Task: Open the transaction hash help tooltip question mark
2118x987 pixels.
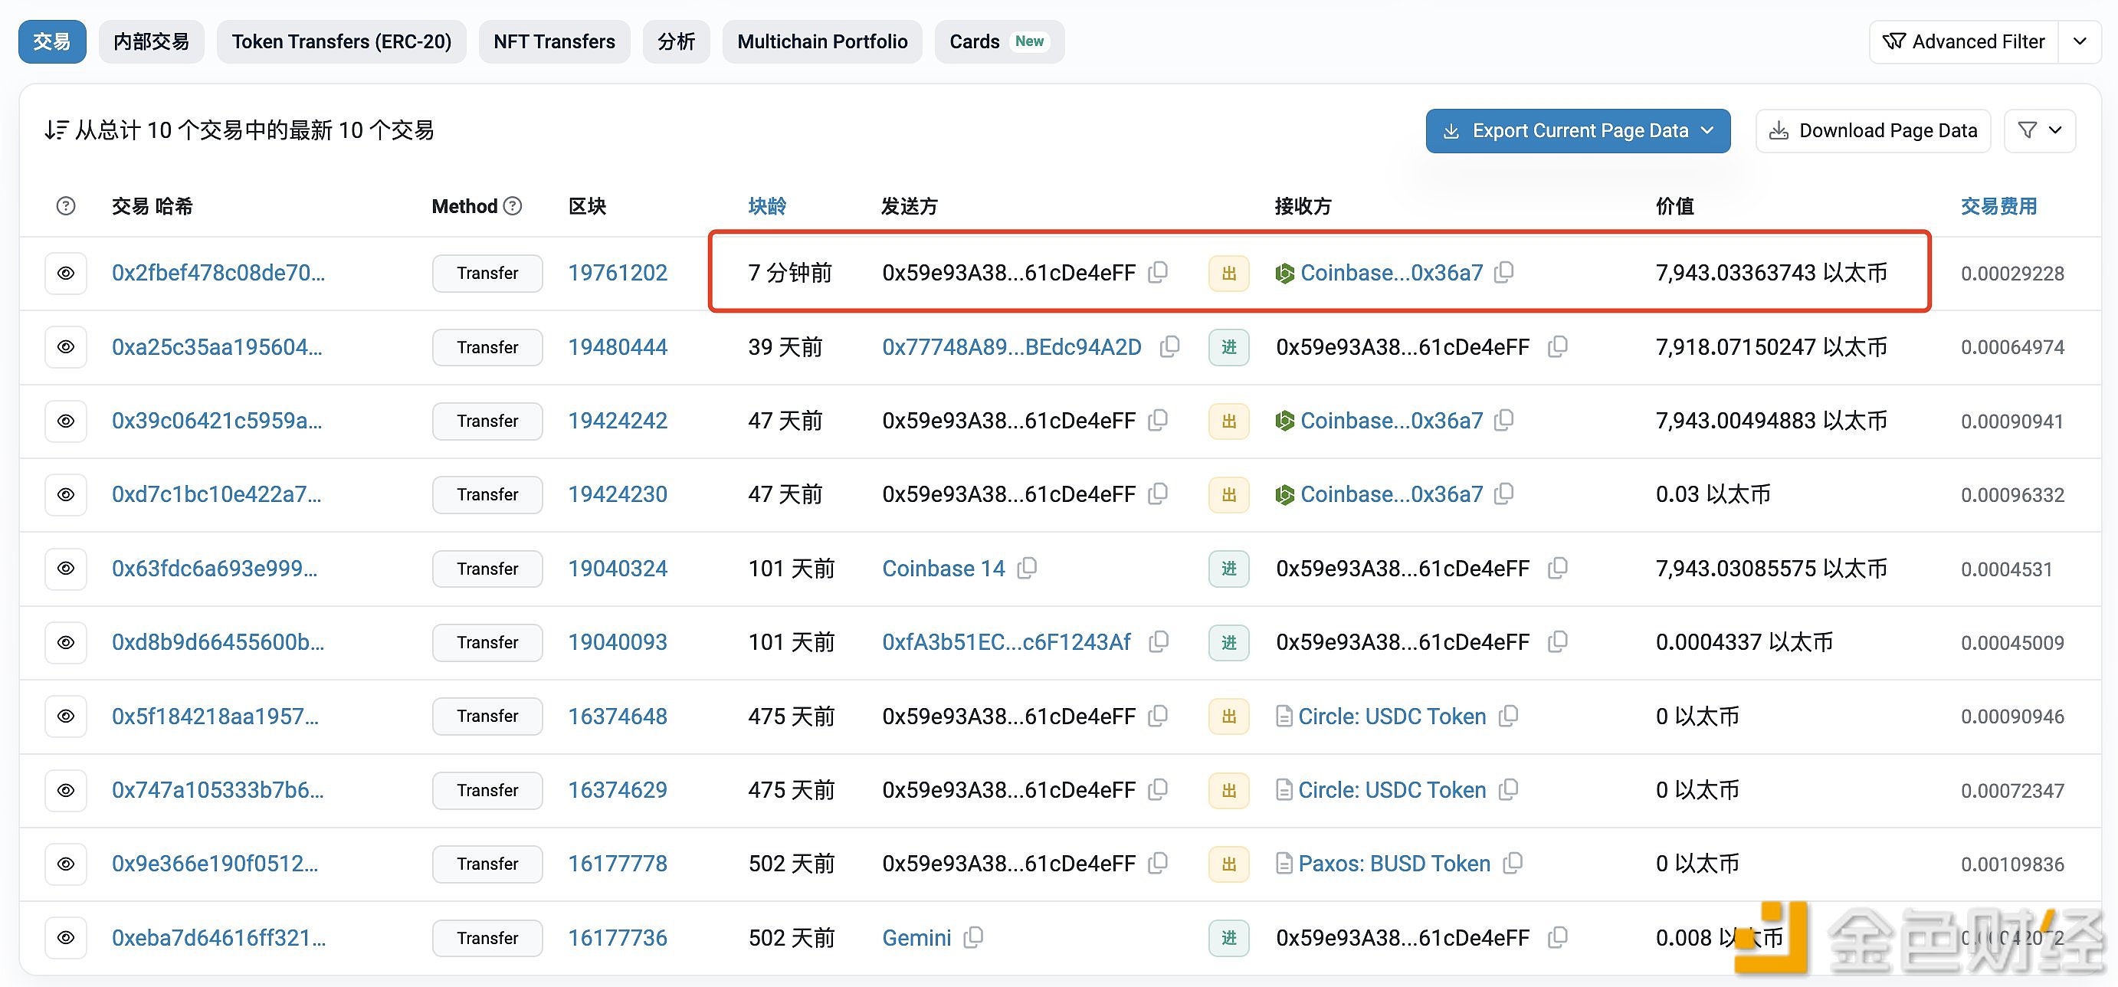Action: pyautogui.click(x=66, y=205)
